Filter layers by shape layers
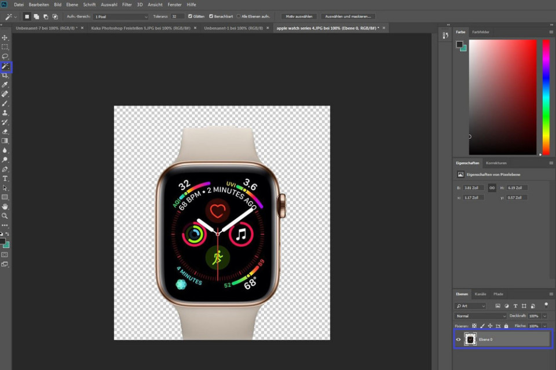This screenshot has width=556, height=370. coord(524,306)
